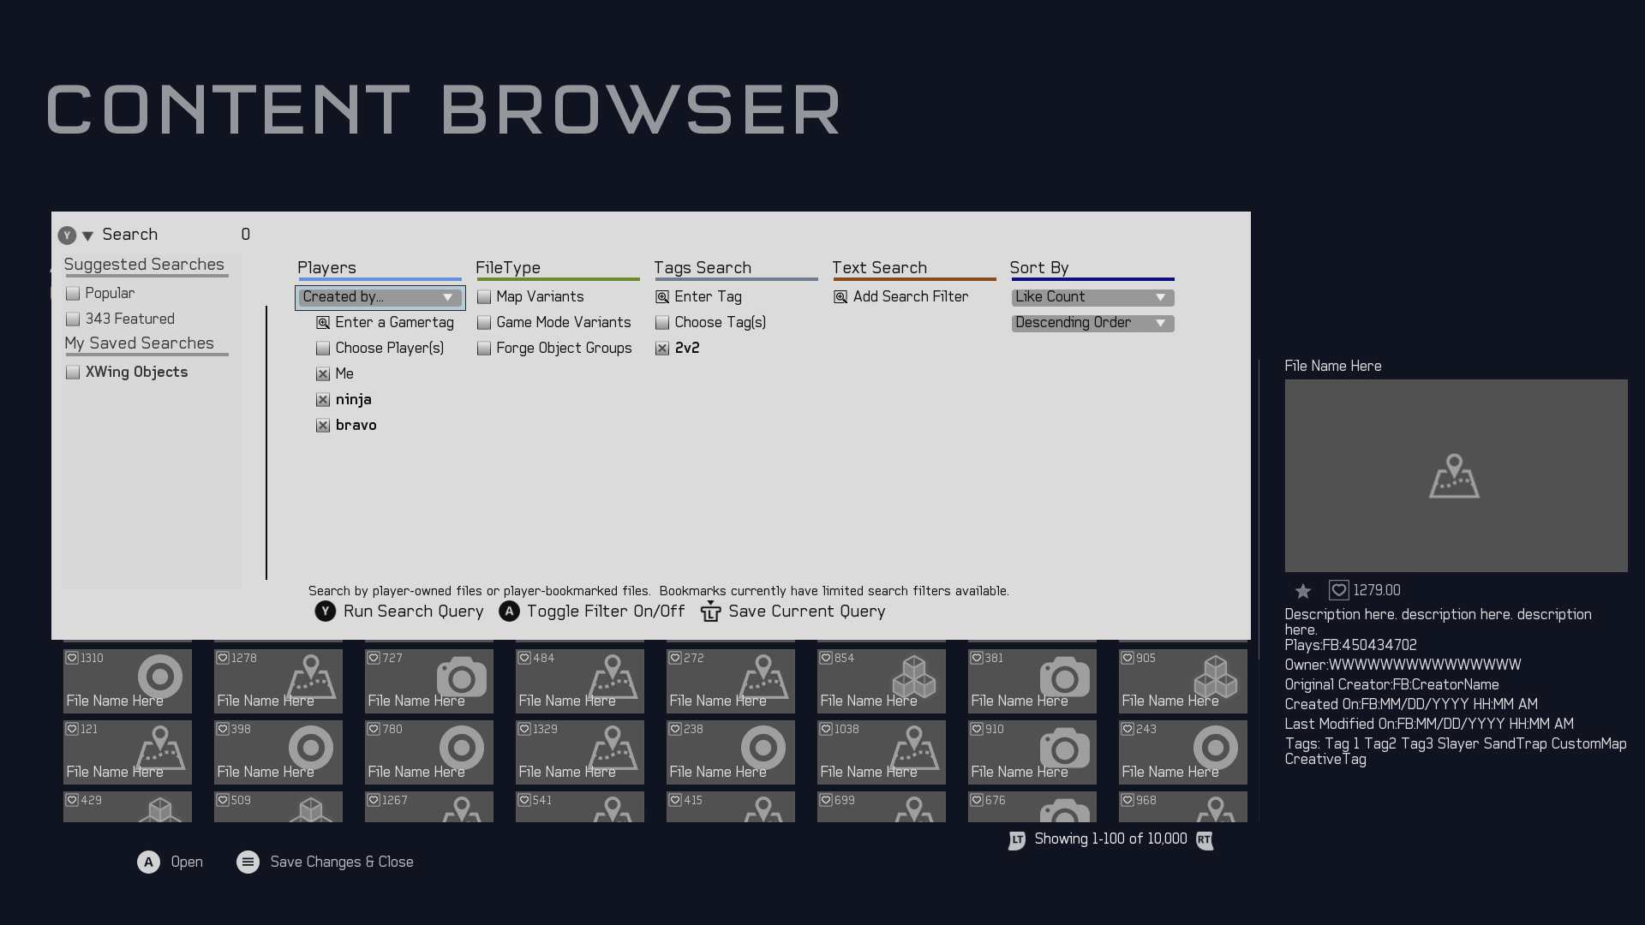
Task: Open the game mode tile with 398 likes
Action: click(278, 752)
